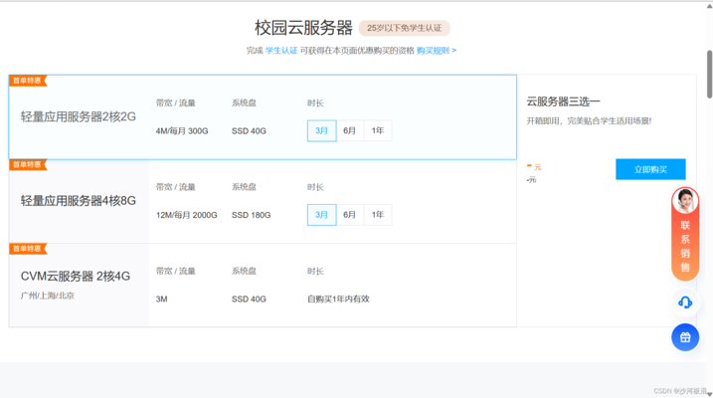
Task: Select 3月 duration for 2核2G server
Action: [x=321, y=131]
